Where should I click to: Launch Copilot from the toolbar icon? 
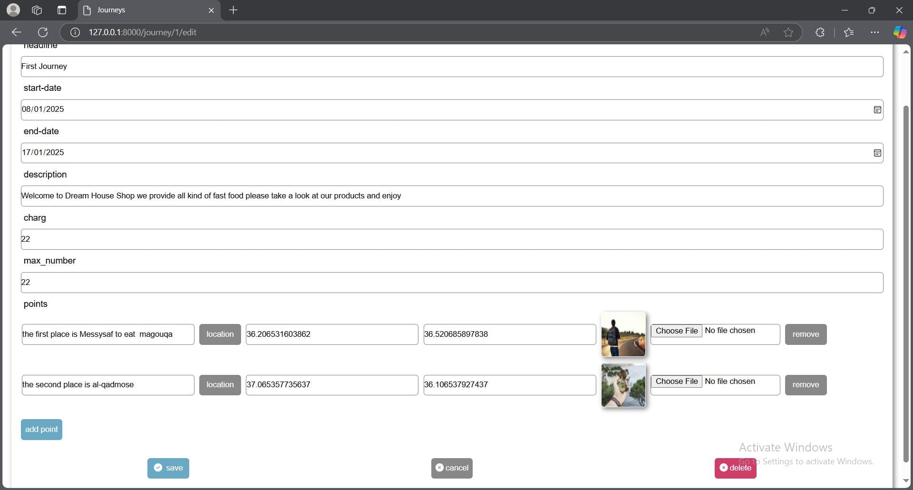[x=899, y=32]
